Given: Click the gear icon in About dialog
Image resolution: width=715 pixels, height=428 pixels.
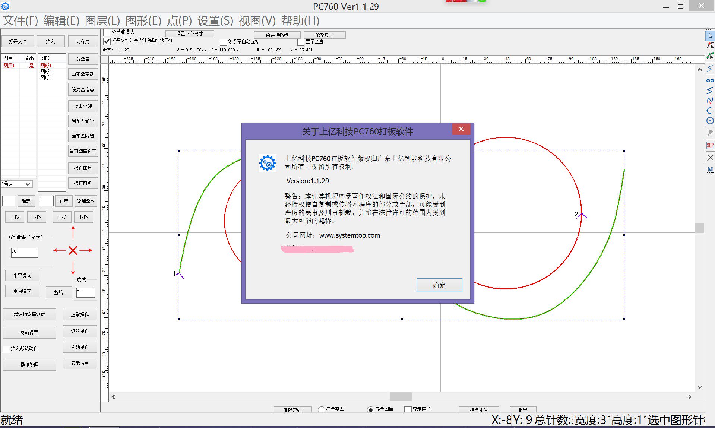Looking at the screenshot, I should [x=268, y=163].
